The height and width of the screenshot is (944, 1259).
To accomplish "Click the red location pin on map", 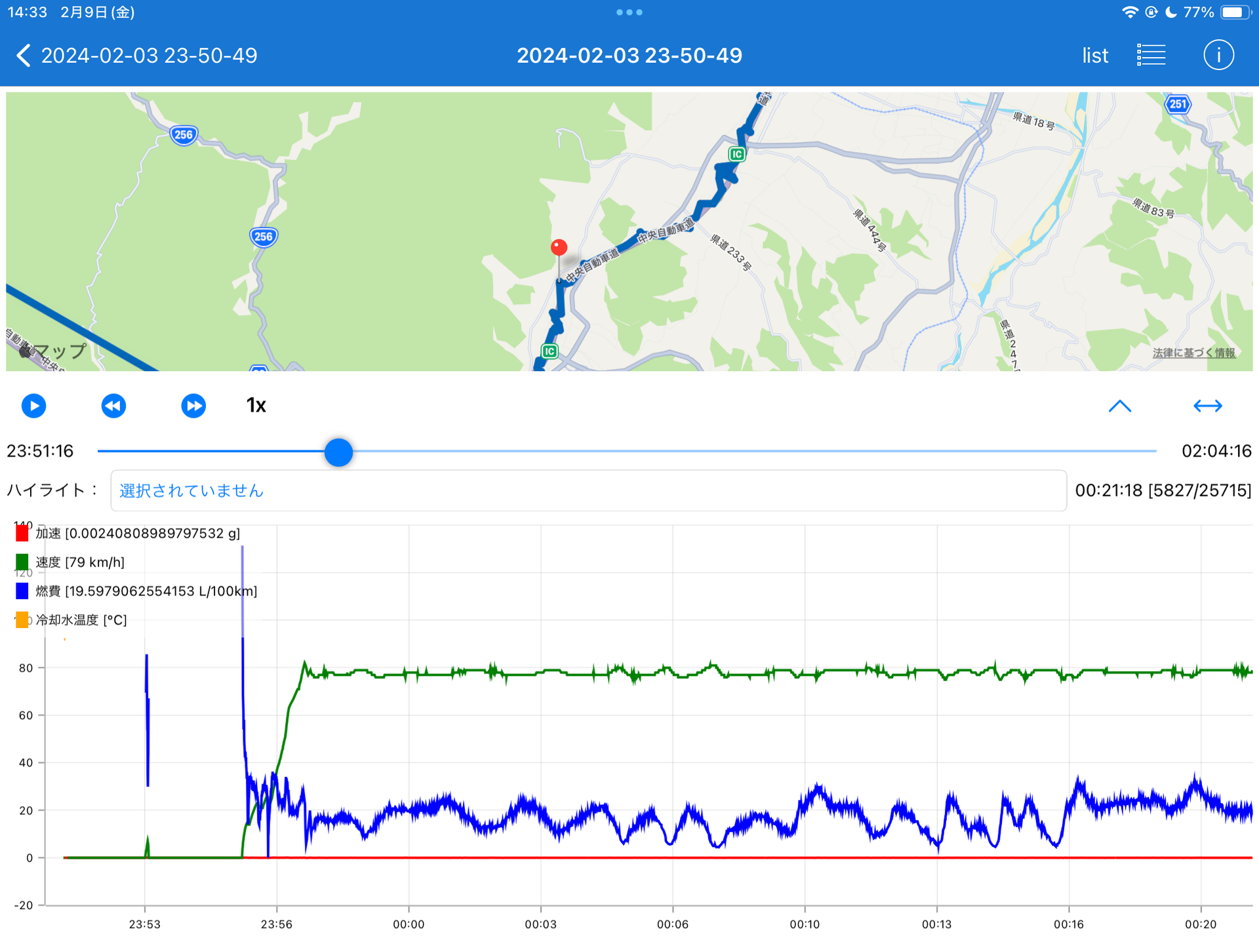I will pyautogui.click(x=559, y=248).
